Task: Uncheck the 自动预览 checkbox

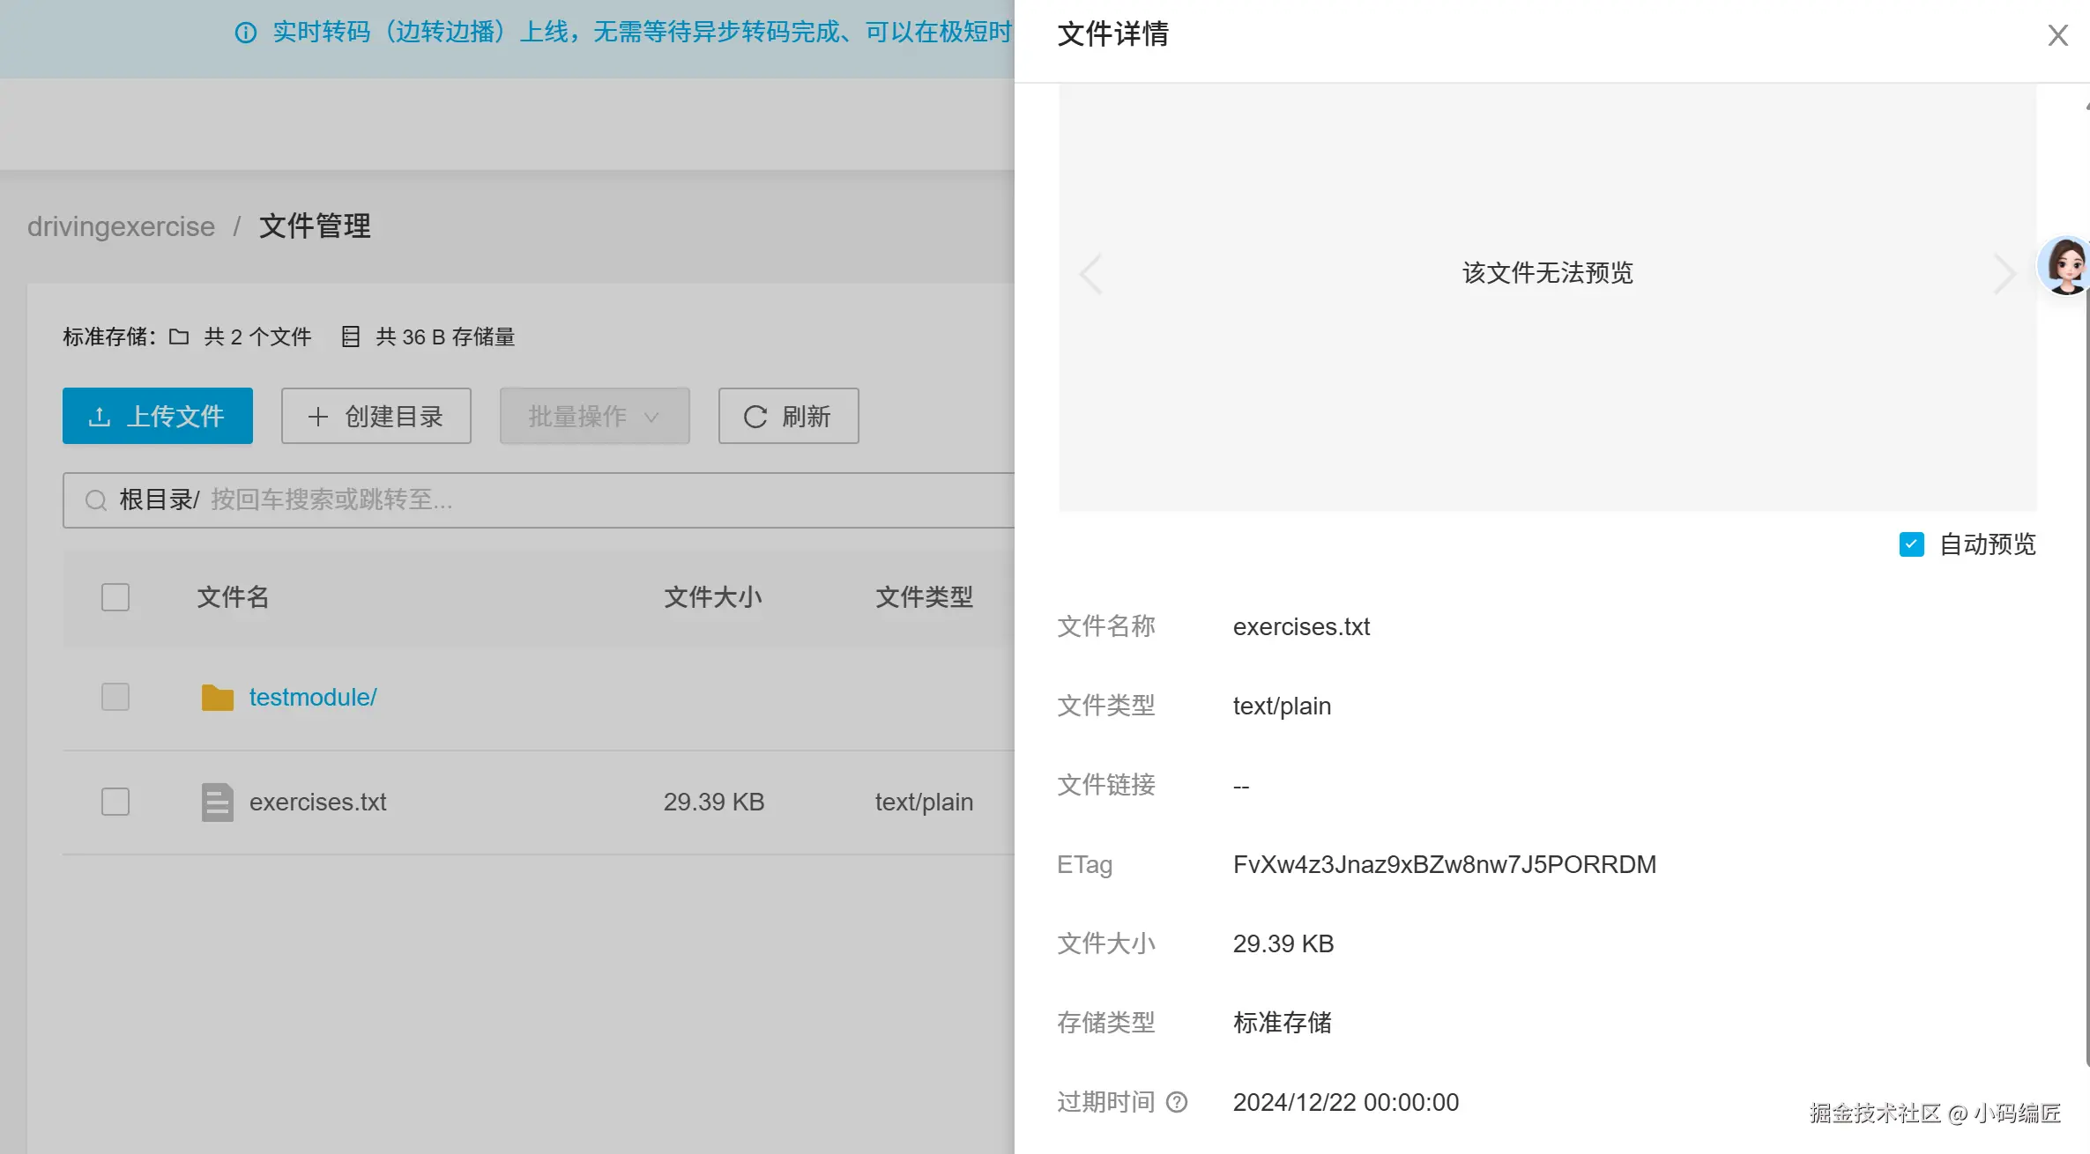Action: pos(1911,544)
